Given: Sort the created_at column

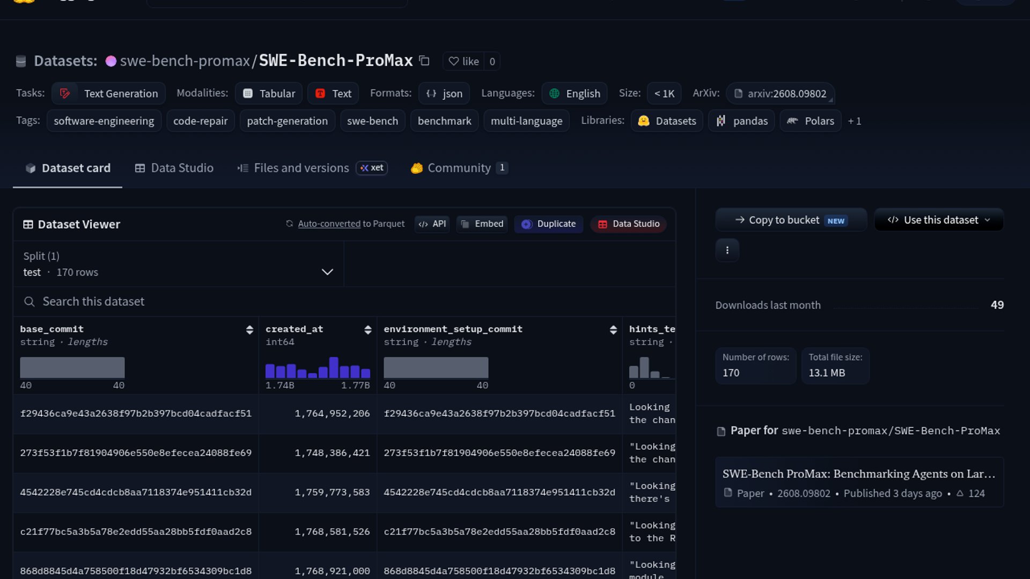Looking at the screenshot, I should click(x=368, y=330).
